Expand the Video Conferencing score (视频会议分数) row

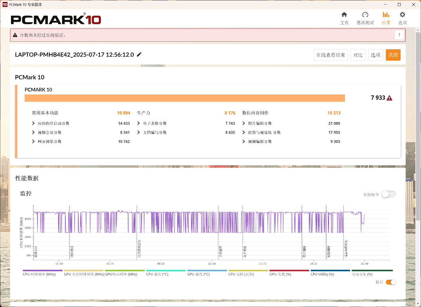(x=34, y=132)
